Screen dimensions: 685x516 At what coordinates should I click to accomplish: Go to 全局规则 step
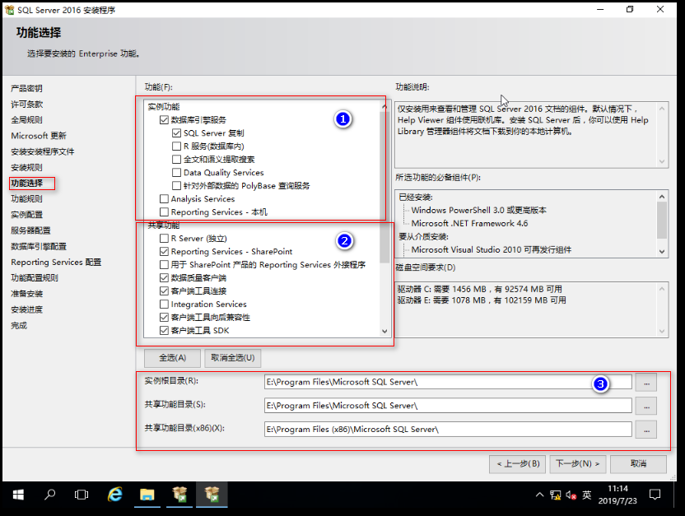coord(26,119)
